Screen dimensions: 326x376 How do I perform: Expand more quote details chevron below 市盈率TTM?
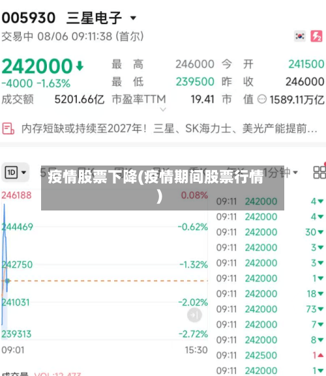pos(163,110)
